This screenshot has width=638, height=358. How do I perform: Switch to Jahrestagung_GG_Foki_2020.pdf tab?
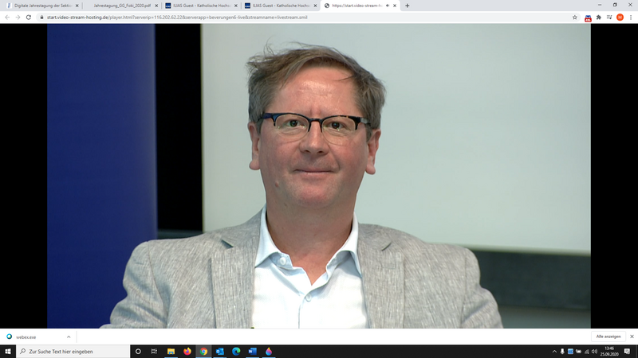coord(120,5)
